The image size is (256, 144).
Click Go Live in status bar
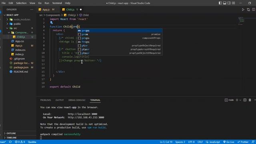229,142
